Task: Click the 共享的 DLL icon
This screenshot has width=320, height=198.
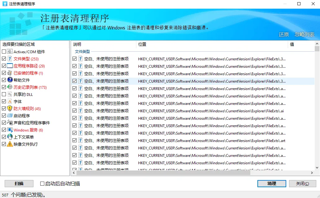Action: 10,94
